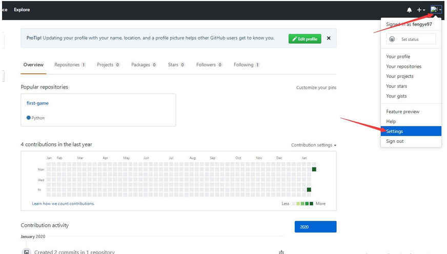Open the user avatar menu
447x254 pixels.
pos(436,10)
